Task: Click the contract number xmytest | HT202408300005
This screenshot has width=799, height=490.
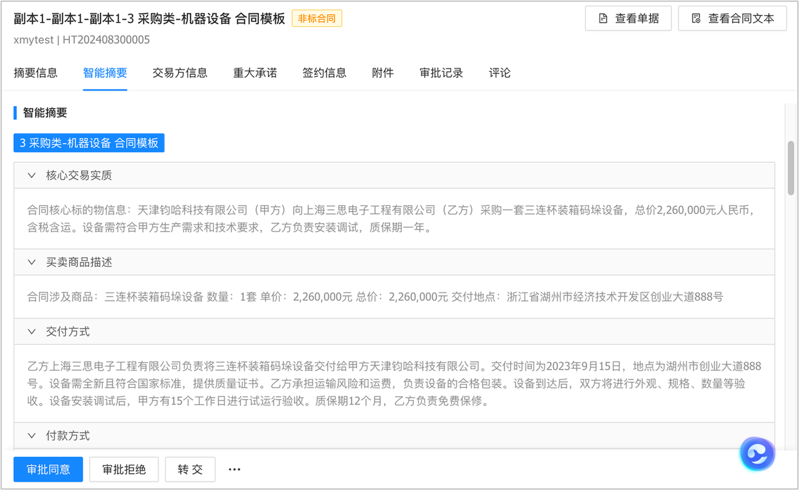Action: click(82, 40)
